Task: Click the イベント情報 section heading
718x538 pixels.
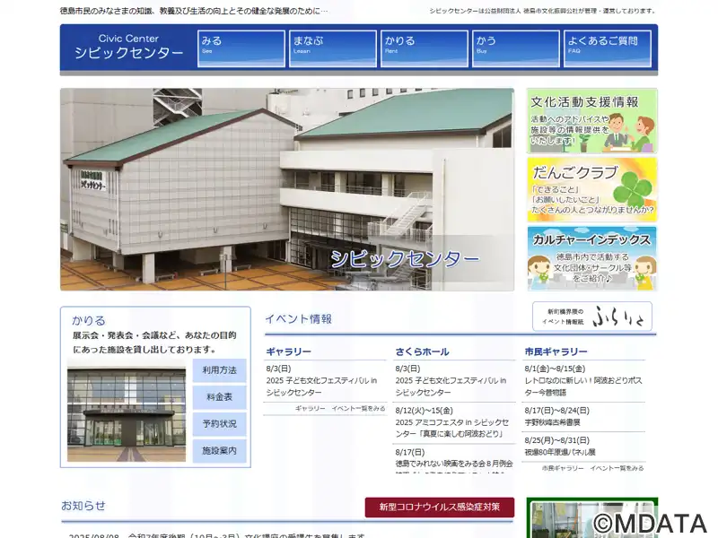Action: coord(299,319)
